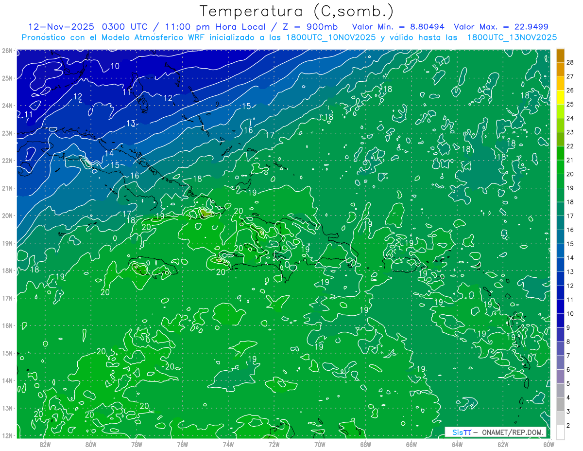Viewport: 583px width, 451px height.
Task: Click the contour label 10 on the map
Action: point(115,66)
